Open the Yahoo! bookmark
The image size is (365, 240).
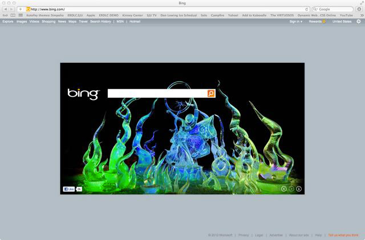(x=233, y=15)
